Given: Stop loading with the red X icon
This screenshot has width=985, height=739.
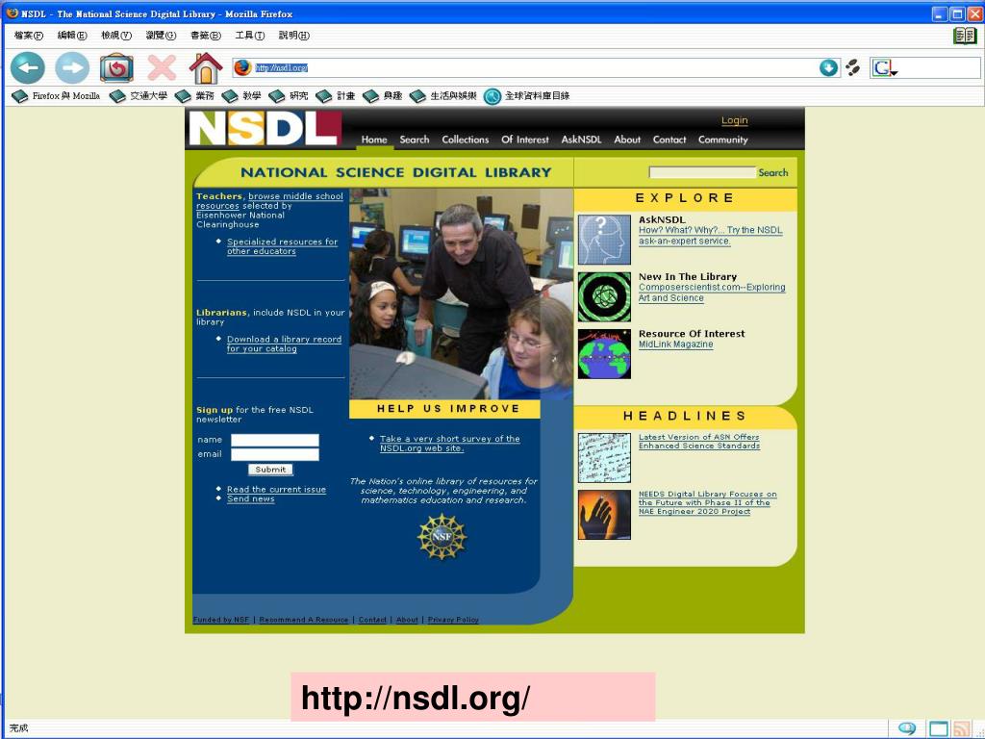Looking at the screenshot, I should tap(162, 67).
